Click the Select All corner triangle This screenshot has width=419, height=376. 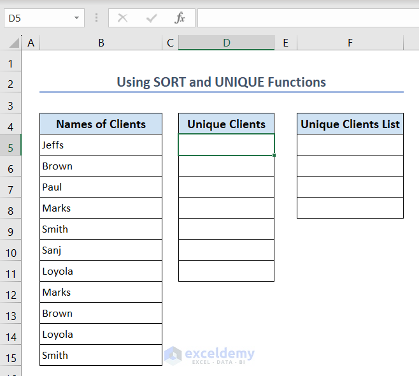coord(13,43)
